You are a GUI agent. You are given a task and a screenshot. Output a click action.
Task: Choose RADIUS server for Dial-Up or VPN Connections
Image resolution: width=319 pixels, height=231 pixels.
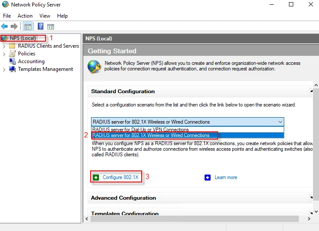pyautogui.click(x=140, y=129)
